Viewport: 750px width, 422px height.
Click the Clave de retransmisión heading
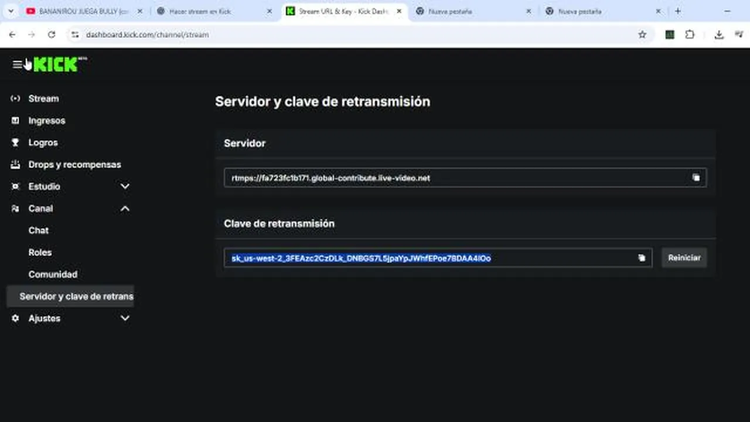click(279, 223)
